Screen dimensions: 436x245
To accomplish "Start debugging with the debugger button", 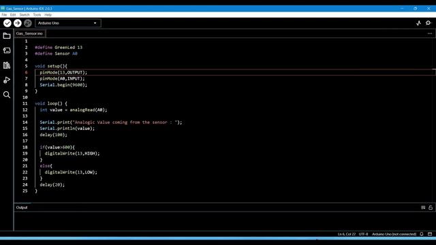I will click(x=28, y=23).
